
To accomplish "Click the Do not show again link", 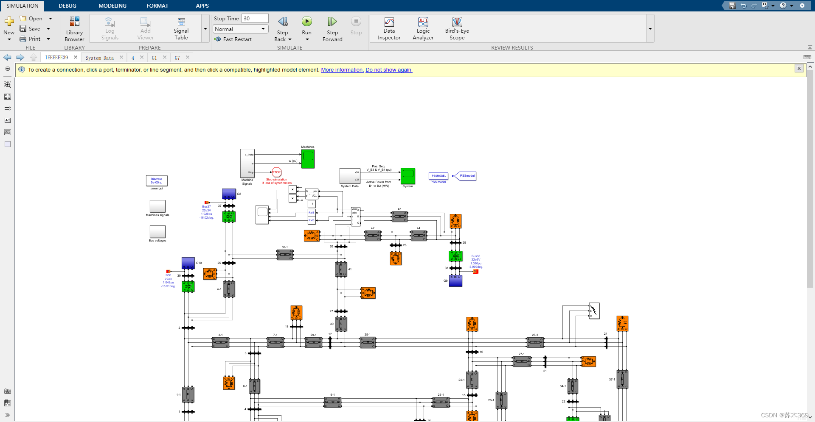I will click(388, 69).
